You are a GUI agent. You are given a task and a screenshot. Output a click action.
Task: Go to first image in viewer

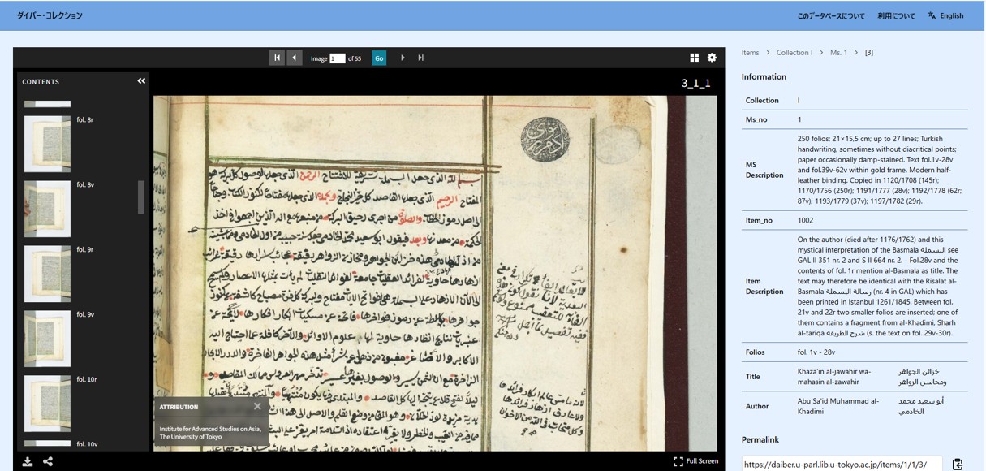click(278, 58)
